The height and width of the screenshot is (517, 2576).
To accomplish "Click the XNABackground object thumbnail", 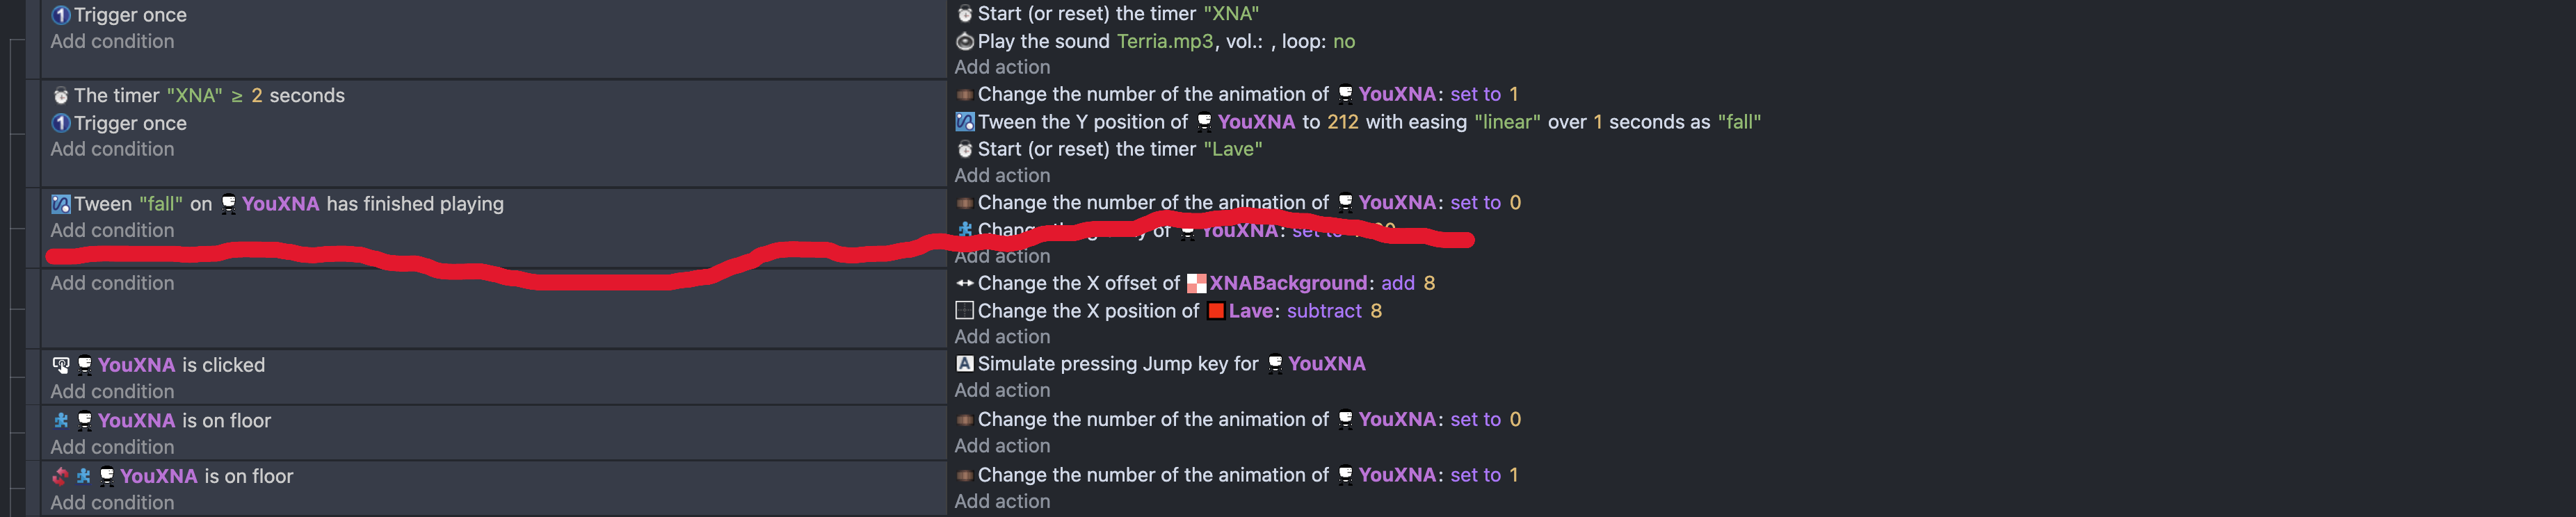I will 1196,283.
